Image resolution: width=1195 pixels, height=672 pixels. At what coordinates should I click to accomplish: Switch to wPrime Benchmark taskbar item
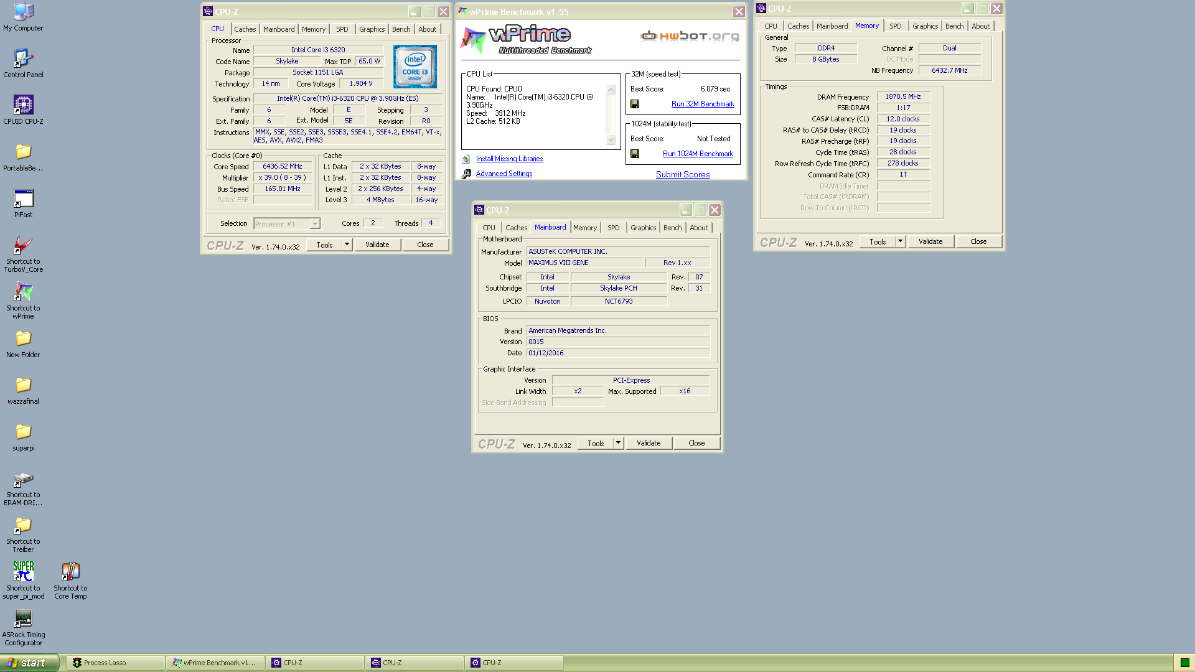click(x=215, y=663)
